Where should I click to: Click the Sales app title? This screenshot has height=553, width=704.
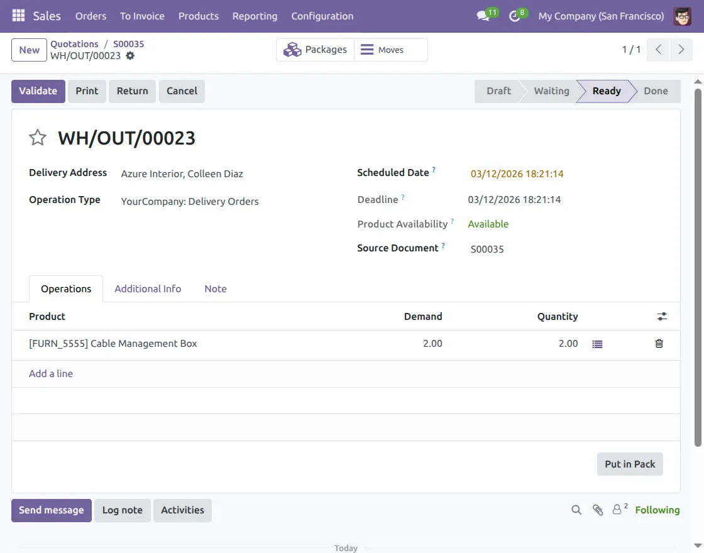47,16
